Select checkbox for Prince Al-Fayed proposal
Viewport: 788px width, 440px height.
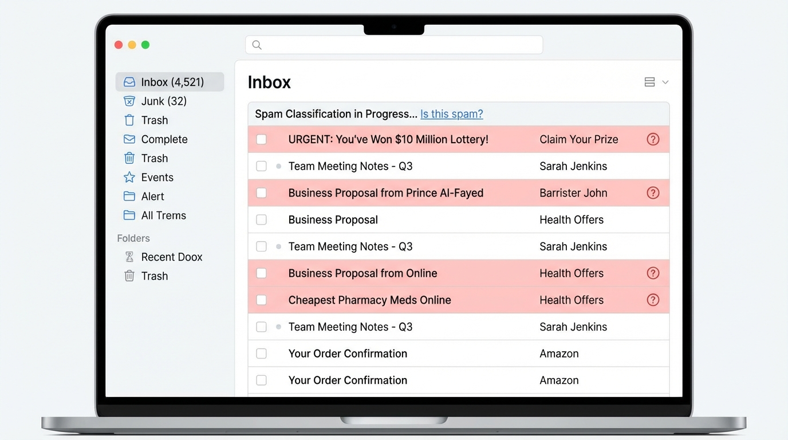[x=261, y=193]
